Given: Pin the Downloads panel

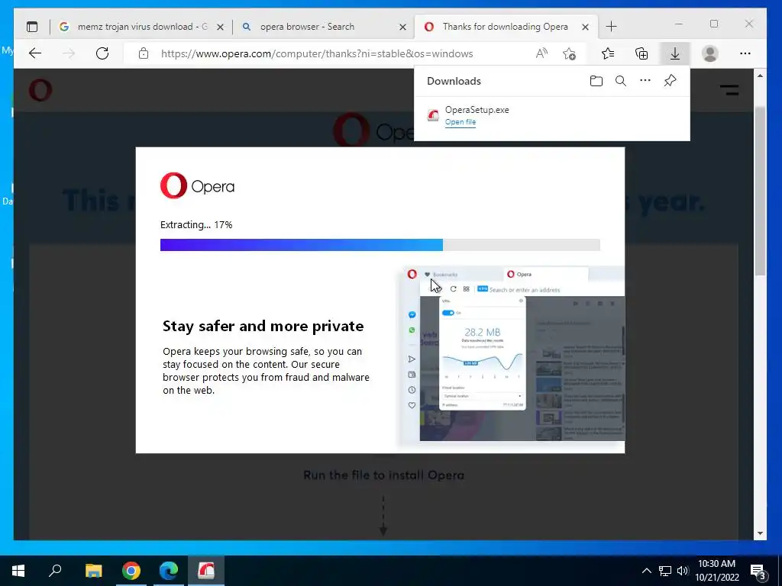Looking at the screenshot, I should [x=670, y=81].
